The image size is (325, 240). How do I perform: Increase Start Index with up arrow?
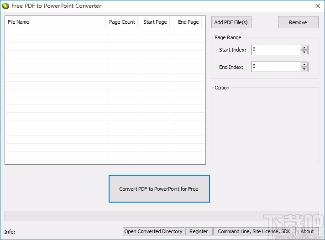point(304,47)
